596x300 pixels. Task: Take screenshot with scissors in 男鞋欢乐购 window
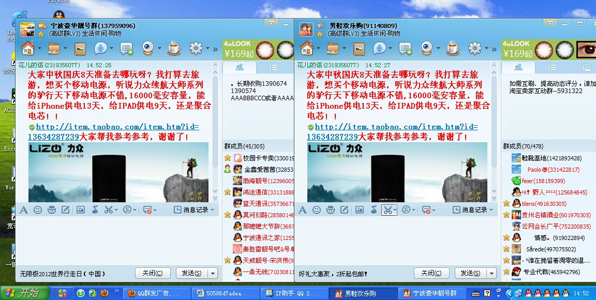pyautogui.click(x=387, y=210)
